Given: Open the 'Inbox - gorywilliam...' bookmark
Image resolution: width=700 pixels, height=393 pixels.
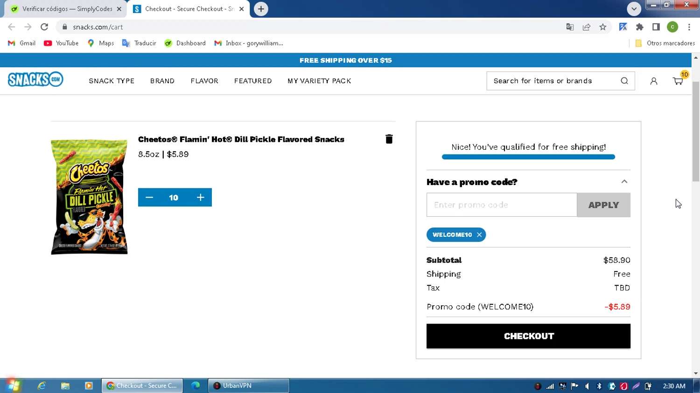Looking at the screenshot, I should pos(249,43).
